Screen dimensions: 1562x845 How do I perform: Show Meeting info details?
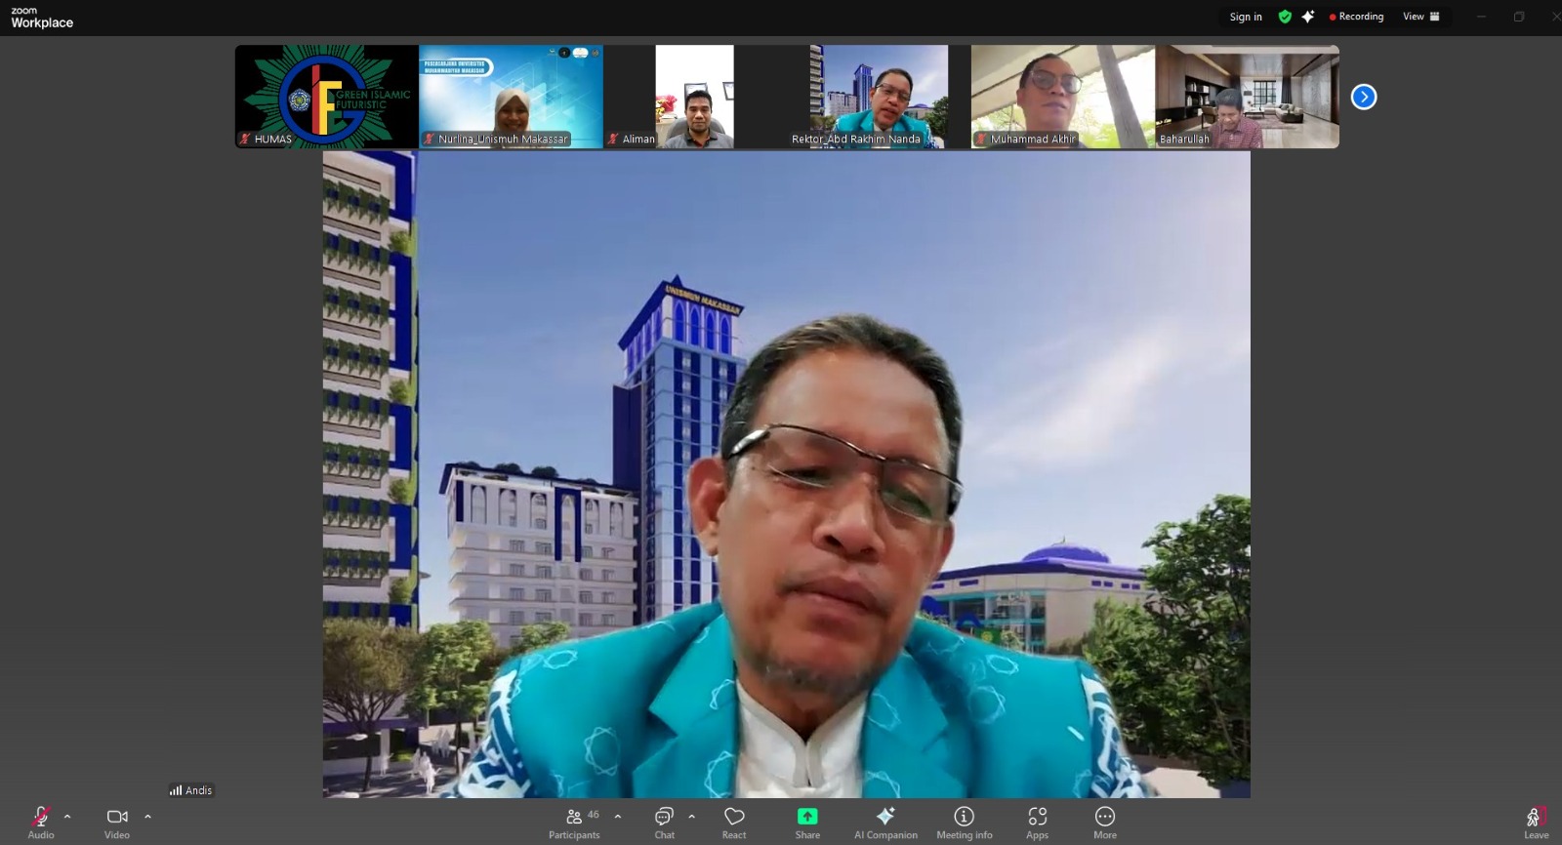964,823
